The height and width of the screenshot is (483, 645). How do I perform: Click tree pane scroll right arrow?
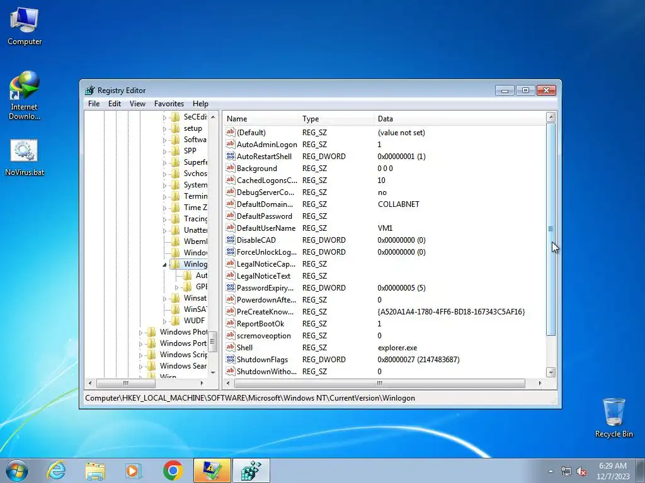point(202,383)
